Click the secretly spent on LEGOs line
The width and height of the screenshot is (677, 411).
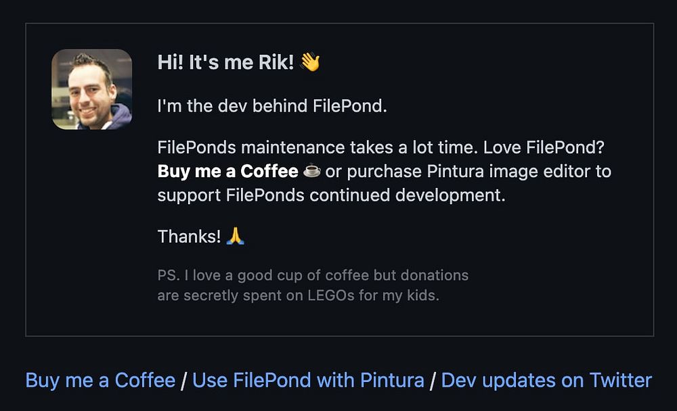point(298,295)
